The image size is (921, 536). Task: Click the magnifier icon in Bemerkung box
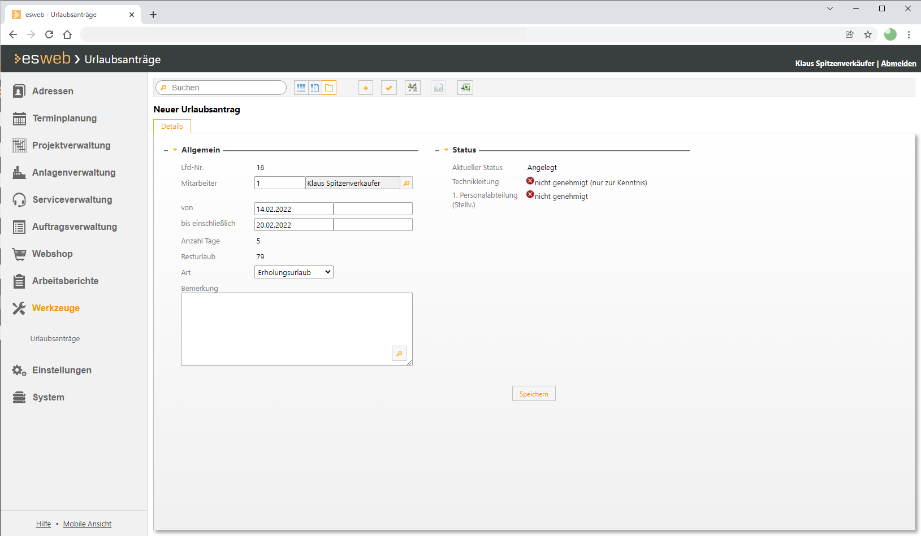[399, 354]
